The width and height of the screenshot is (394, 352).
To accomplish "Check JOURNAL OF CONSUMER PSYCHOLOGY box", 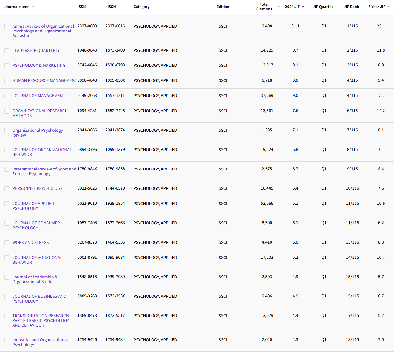I will click(7, 223).
